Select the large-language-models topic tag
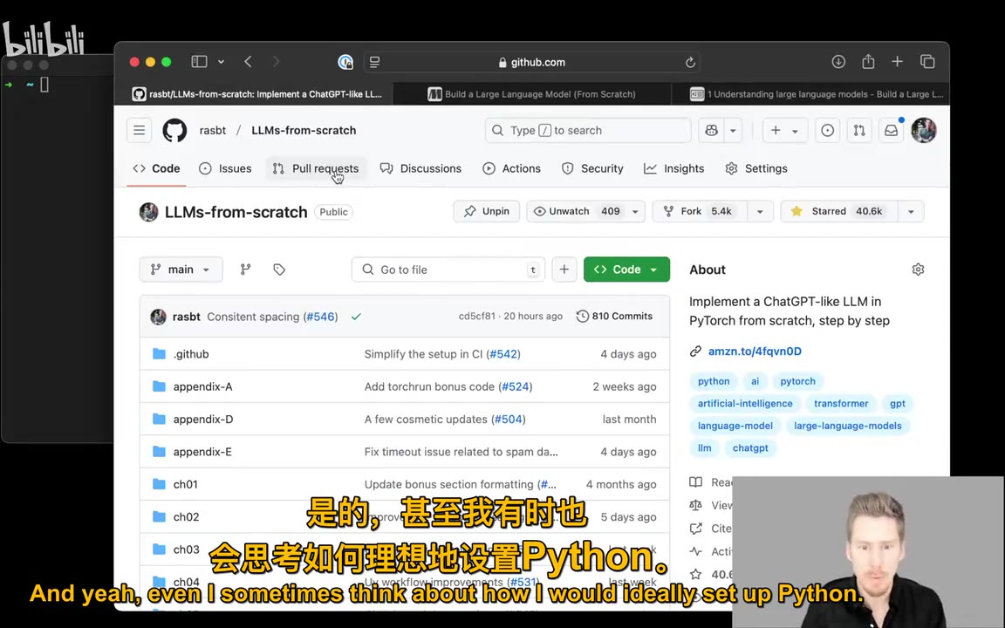This screenshot has height=628, width=1005. coord(847,426)
